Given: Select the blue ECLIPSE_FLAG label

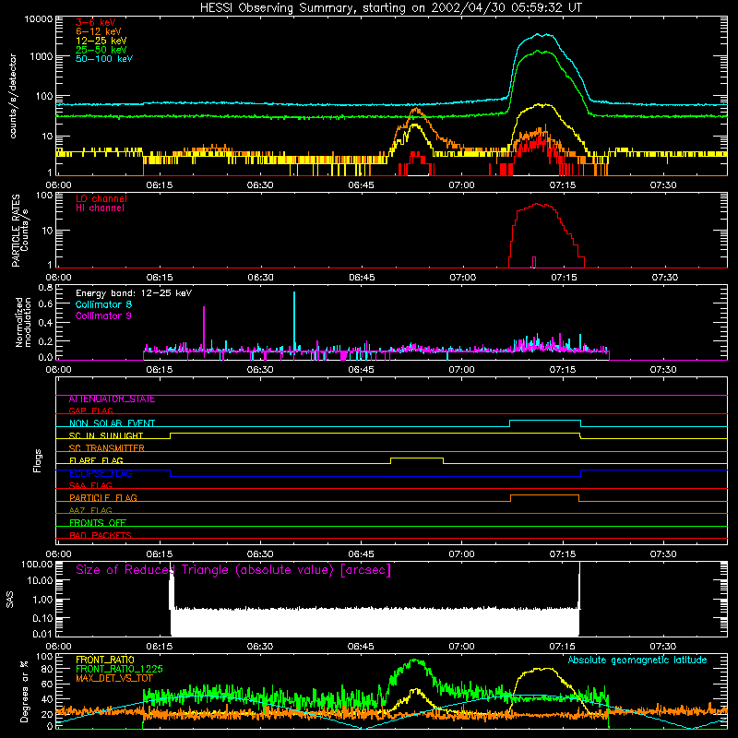Looking at the screenshot, I should [101, 473].
